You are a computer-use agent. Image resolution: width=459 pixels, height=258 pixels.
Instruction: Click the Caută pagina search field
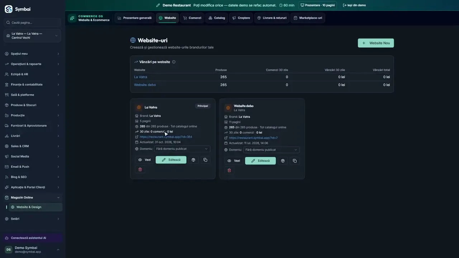[32, 23]
